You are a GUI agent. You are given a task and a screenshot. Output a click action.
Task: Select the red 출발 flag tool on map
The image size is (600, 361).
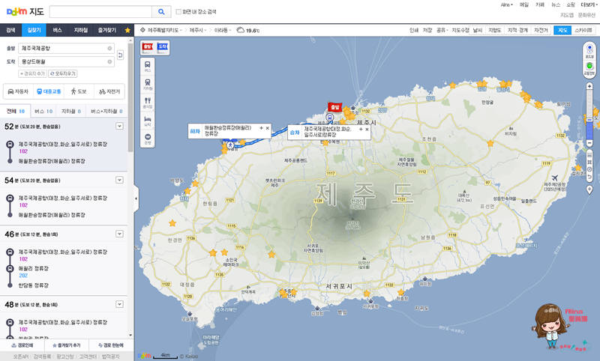click(148, 47)
